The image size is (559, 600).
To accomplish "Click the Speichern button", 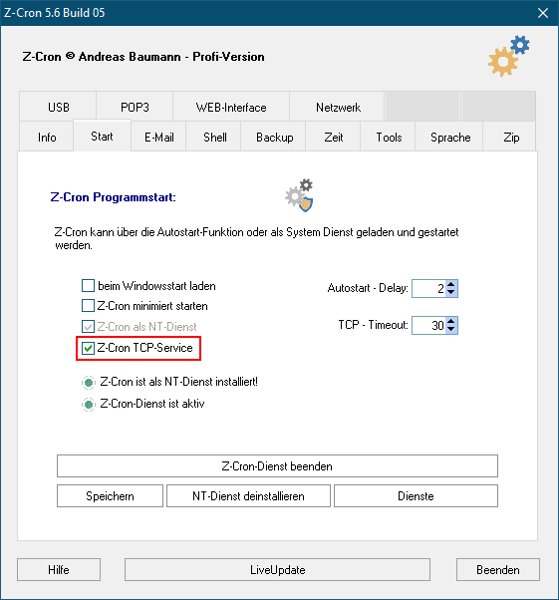I will pyautogui.click(x=110, y=495).
